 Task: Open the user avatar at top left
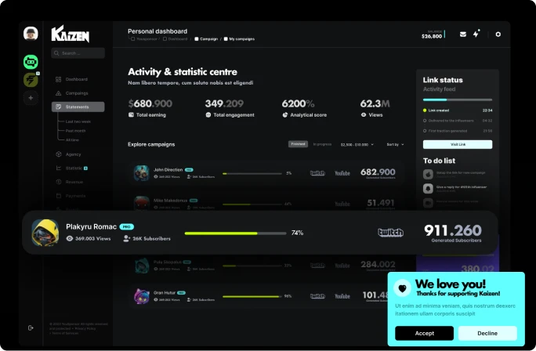pyautogui.click(x=31, y=34)
